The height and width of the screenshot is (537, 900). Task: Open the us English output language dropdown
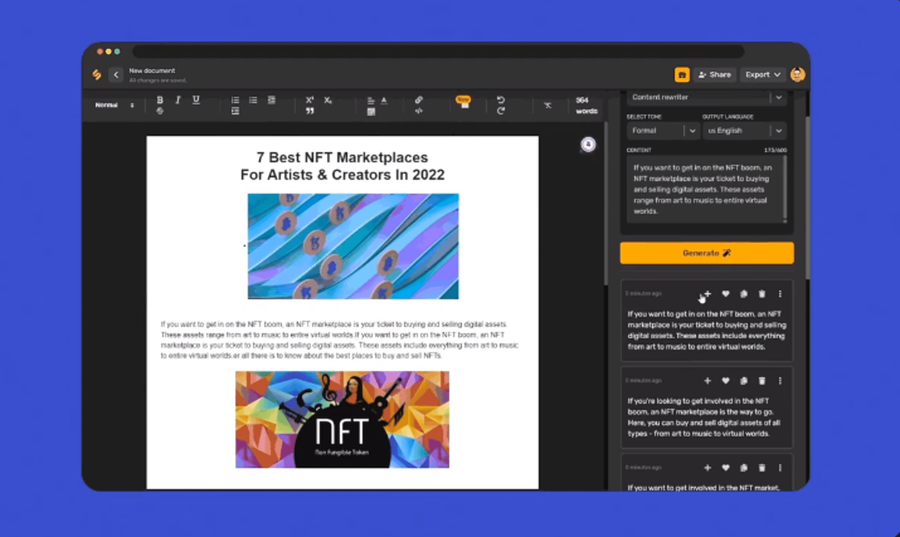pos(744,131)
